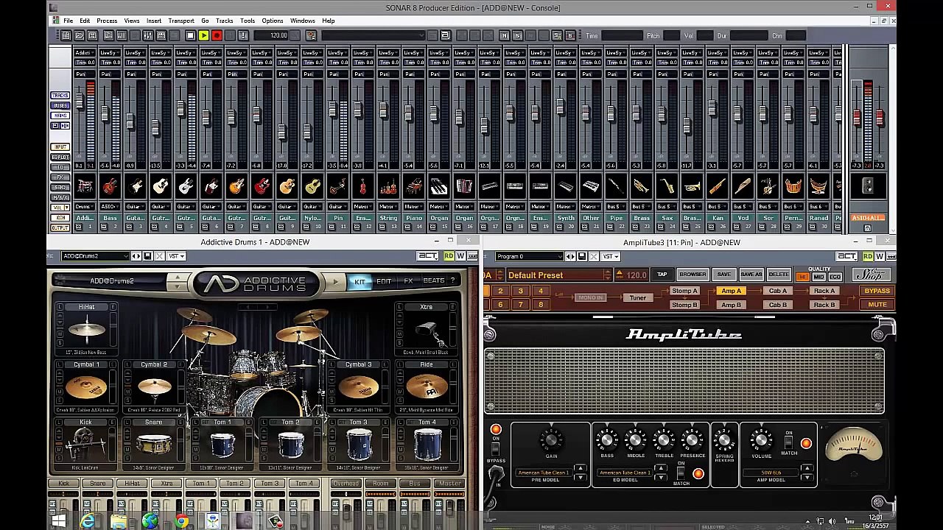The height and width of the screenshot is (530, 943).
Task: Click the Open file icon in SONAR toolbar
Action: [x=79, y=35]
